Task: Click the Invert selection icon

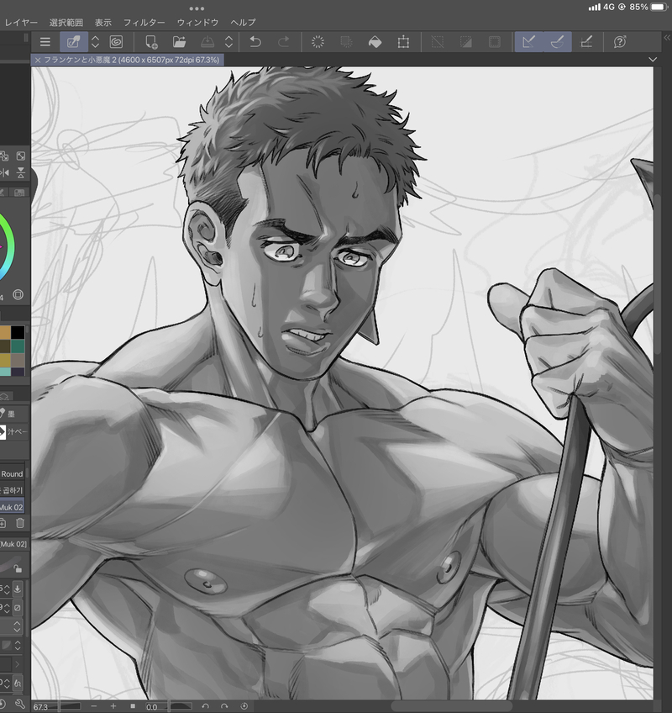Action: pos(465,42)
